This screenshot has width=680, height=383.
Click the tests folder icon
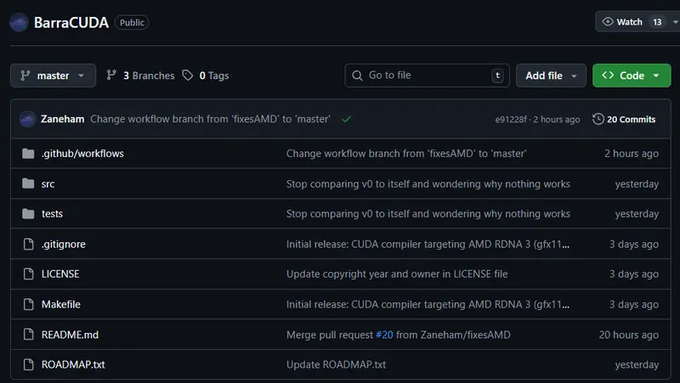[27, 214]
